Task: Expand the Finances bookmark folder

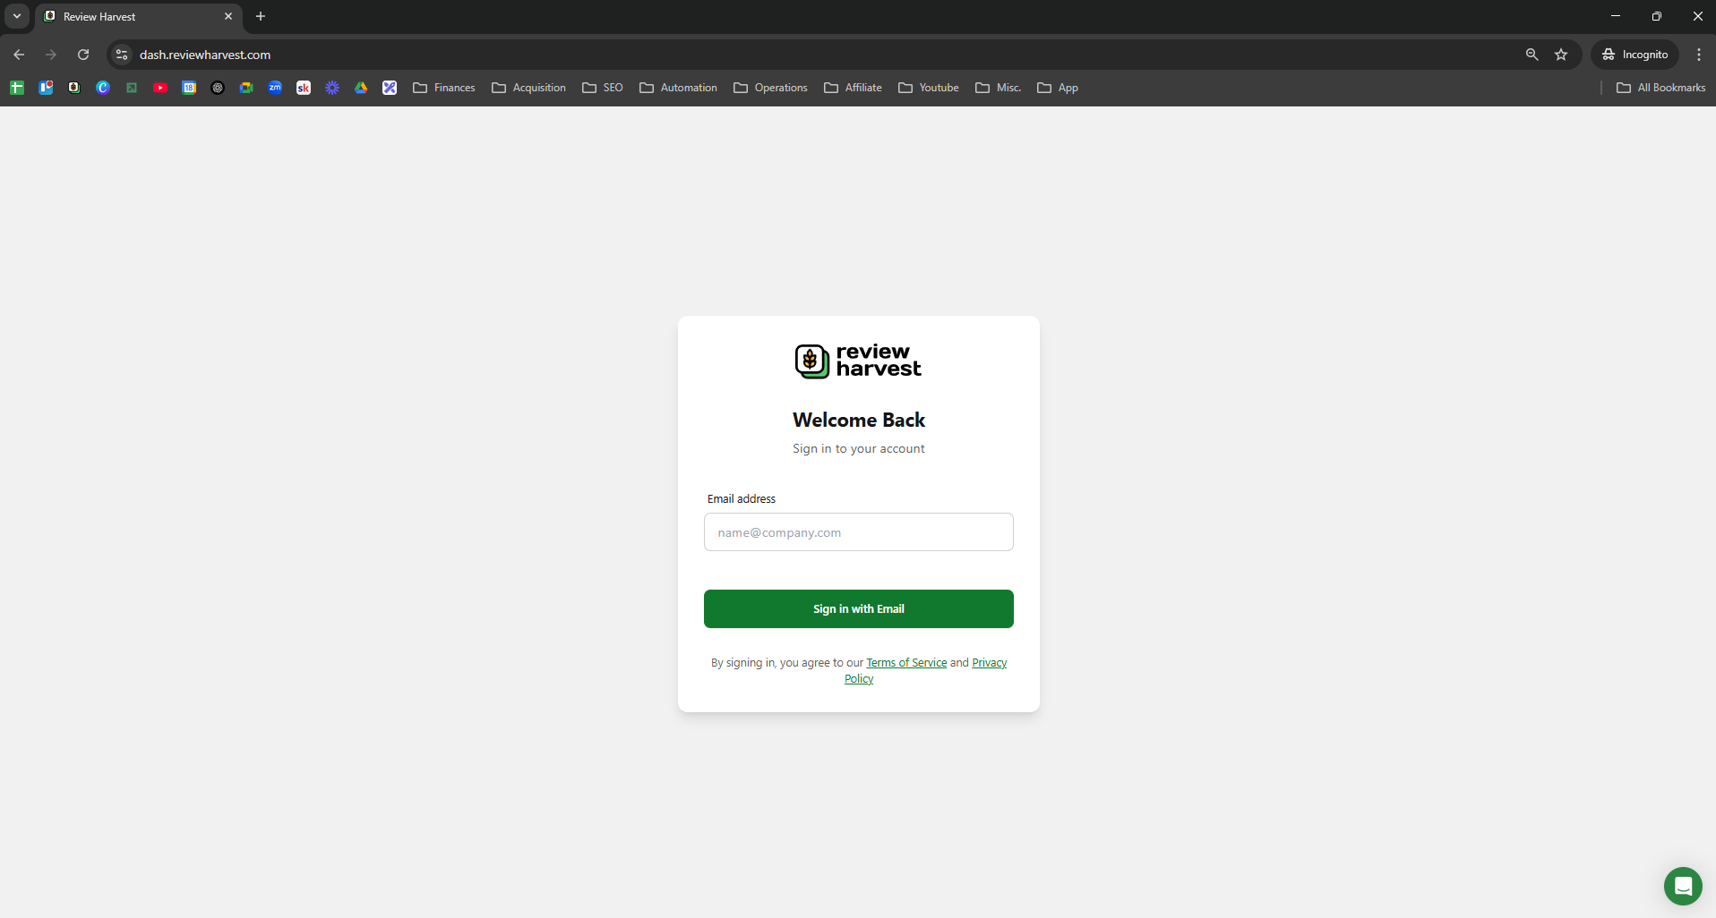Action: [444, 88]
